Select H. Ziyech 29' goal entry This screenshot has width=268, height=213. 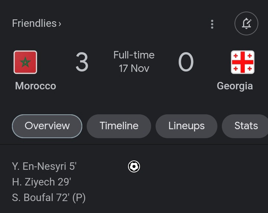click(x=42, y=182)
